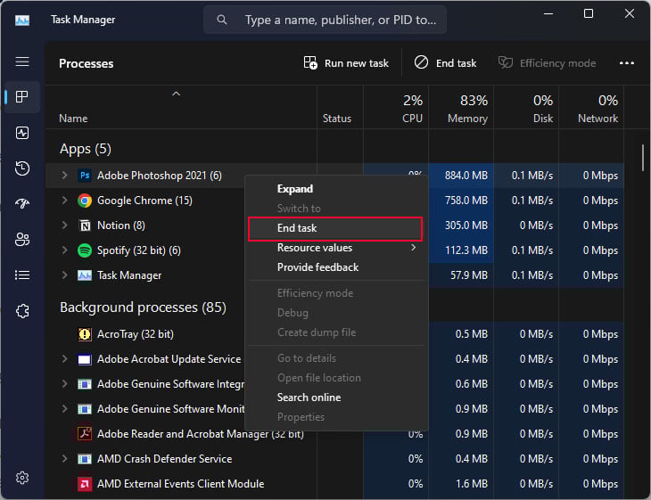Open the Details sidebar icon

[22, 275]
